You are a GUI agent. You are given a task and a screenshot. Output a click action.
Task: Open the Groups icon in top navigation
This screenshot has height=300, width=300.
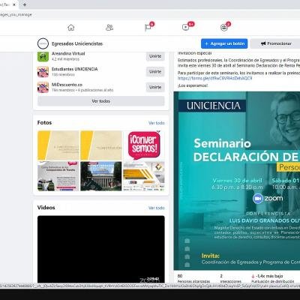(224, 28)
